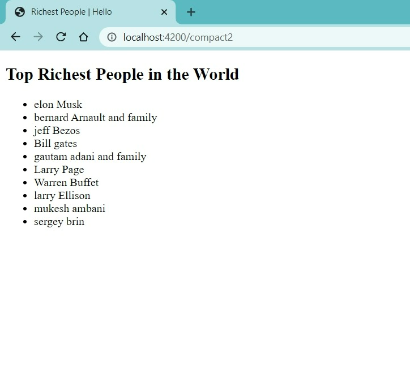The width and height of the screenshot is (410, 371).
Task: Select the Warren Buffet entry
Action: [x=66, y=183]
